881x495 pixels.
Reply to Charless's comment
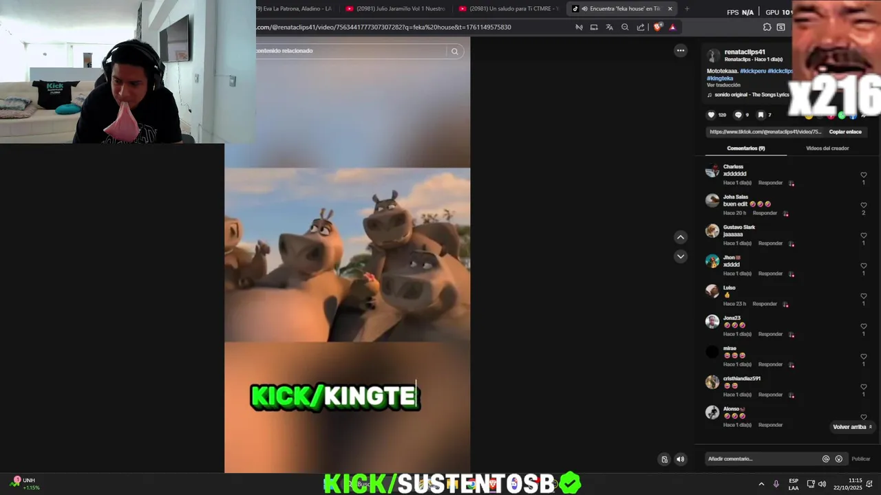[x=770, y=183]
